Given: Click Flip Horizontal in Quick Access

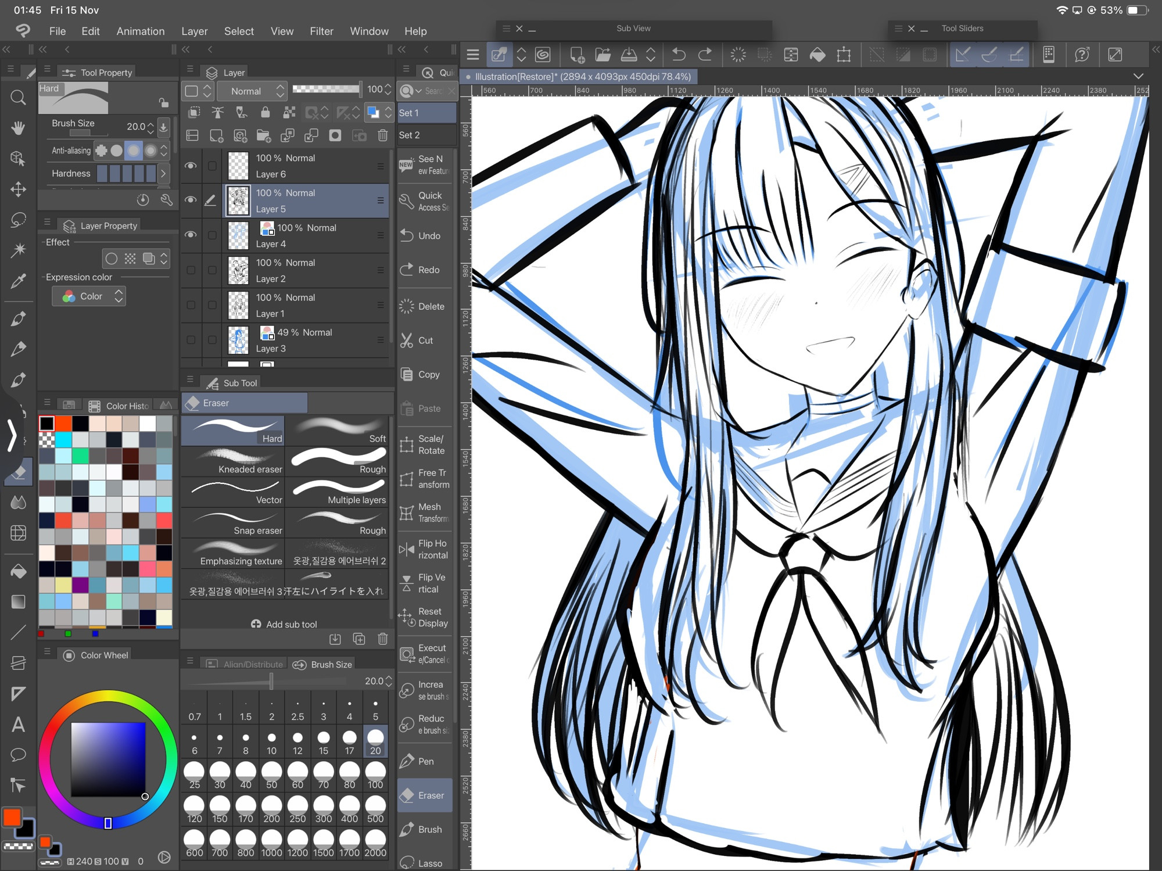Looking at the screenshot, I should [x=425, y=549].
